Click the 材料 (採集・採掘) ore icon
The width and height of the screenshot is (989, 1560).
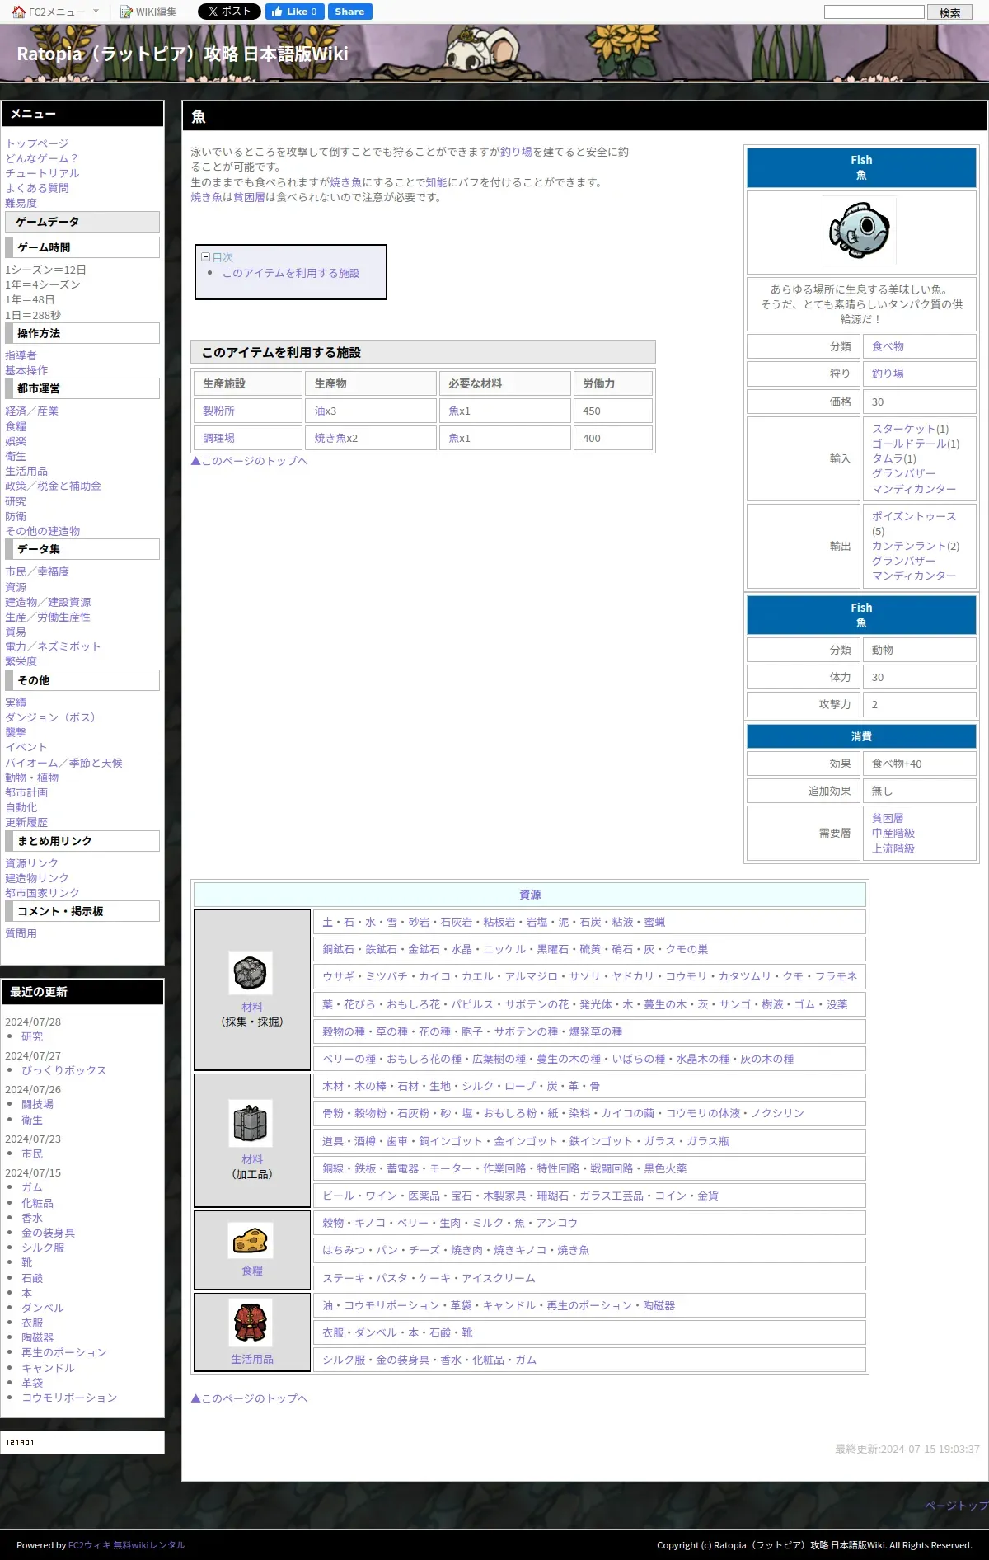[251, 973]
